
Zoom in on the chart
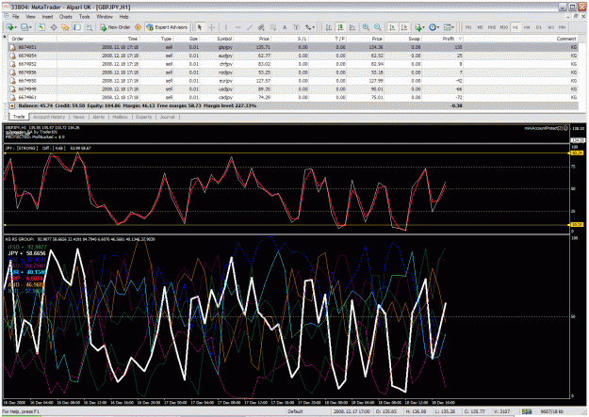(366, 27)
